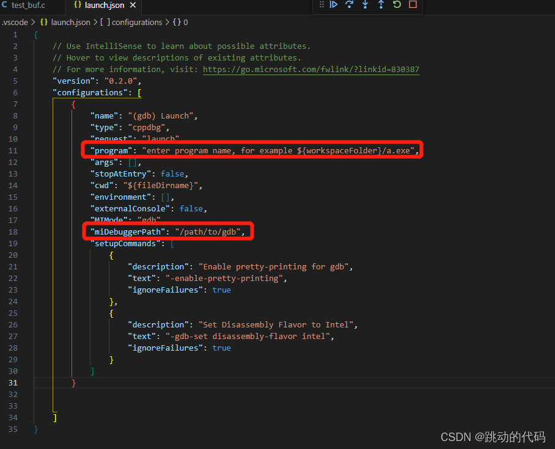Click the "-enable-pretty-printing" text value
The width and height of the screenshot is (555, 449).
224,279
